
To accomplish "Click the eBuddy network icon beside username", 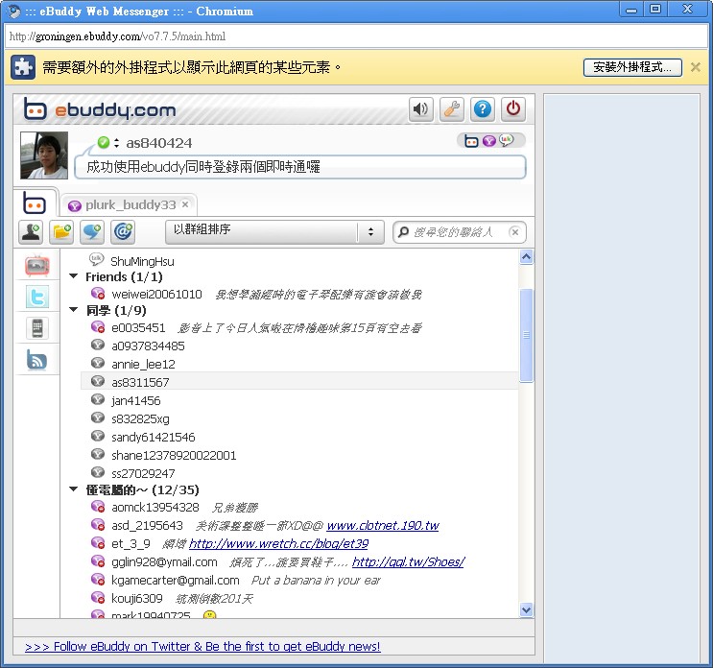I will 471,141.
